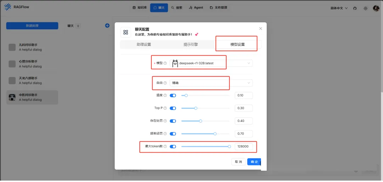Open the user avatar menu
This screenshot has height=182, width=383.
click(x=376, y=8)
